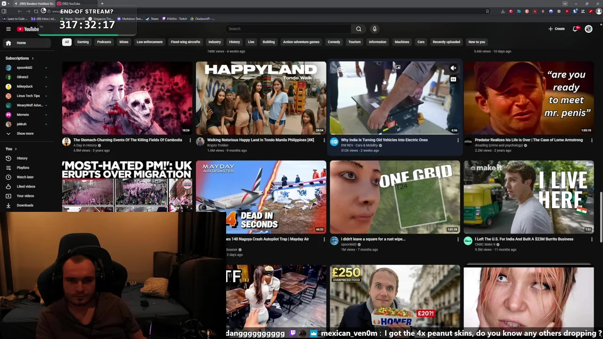This screenshot has width=603, height=339.
Task: Open Predator Realizes his Life is Over title
Action: pos(529,140)
